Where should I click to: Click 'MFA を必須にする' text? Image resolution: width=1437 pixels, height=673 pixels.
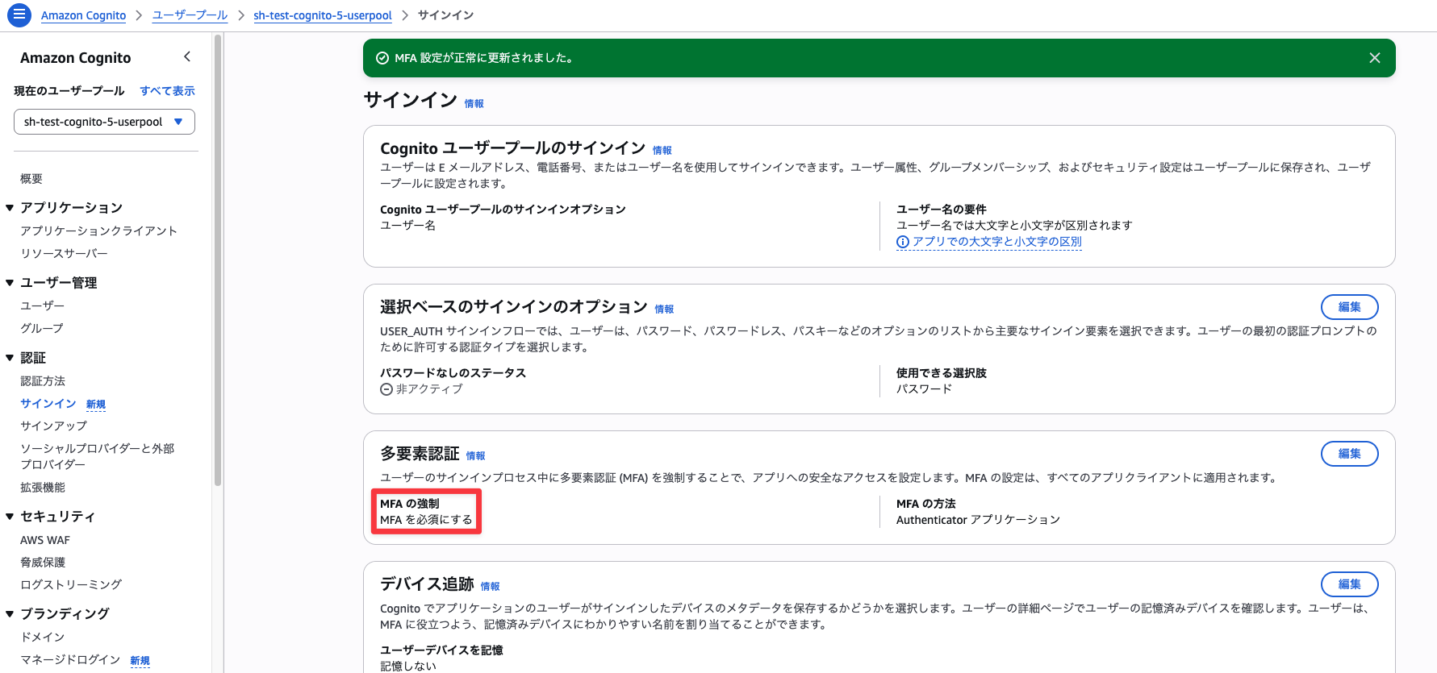426,521
